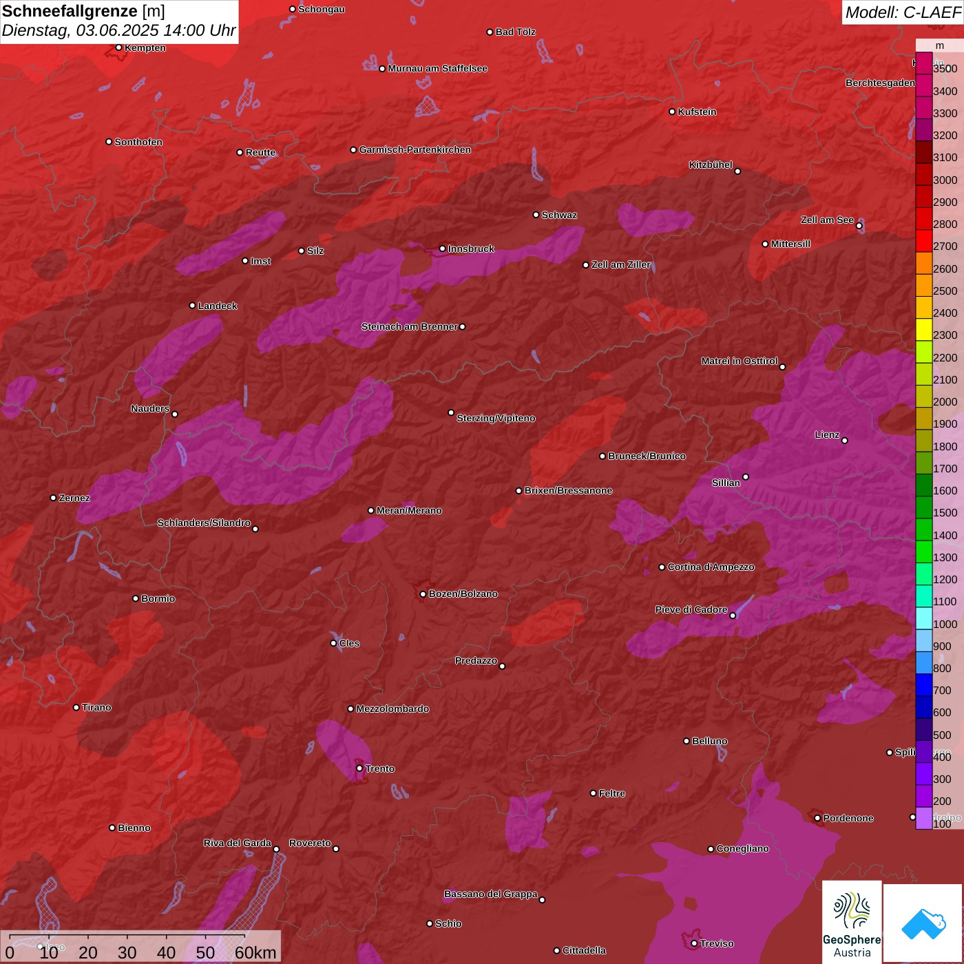This screenshot has height=964, width=964.
Task: Select the Trento city marker
Action: pyautogui.click(x=359, y=768)
